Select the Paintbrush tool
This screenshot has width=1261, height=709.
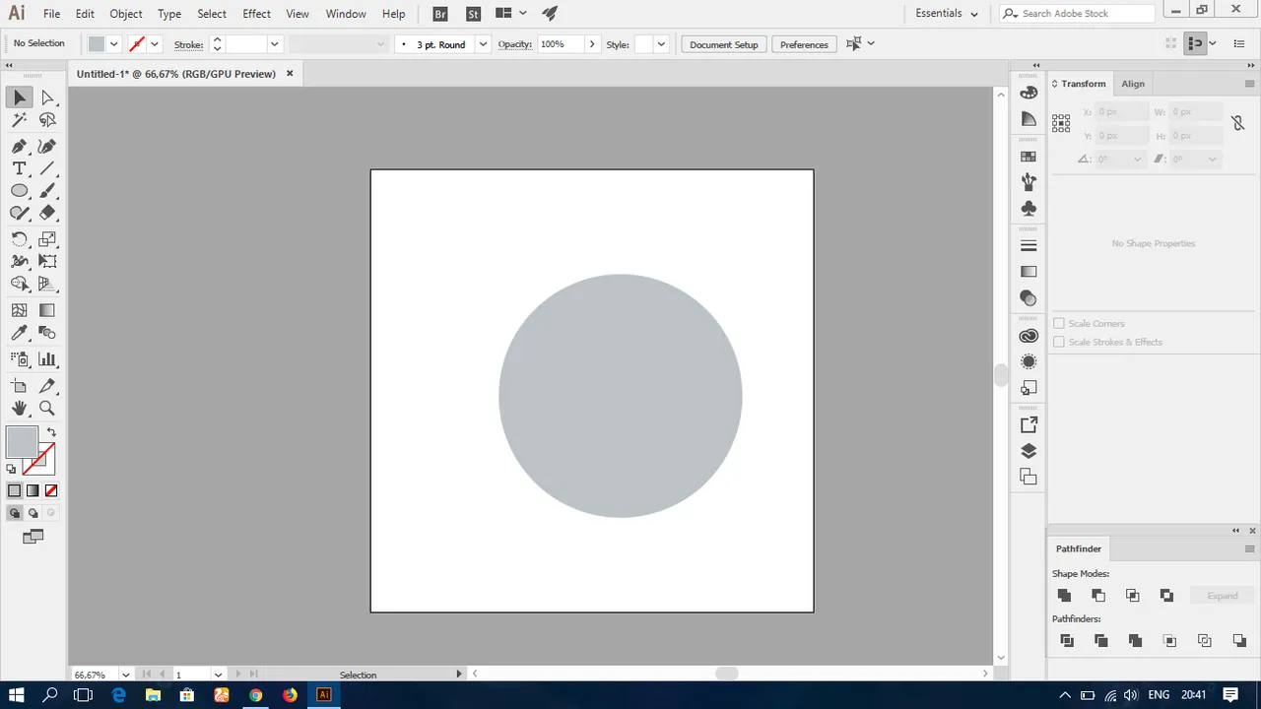[47, 191]
